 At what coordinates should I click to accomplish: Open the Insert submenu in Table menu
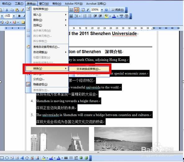[47, 15]
